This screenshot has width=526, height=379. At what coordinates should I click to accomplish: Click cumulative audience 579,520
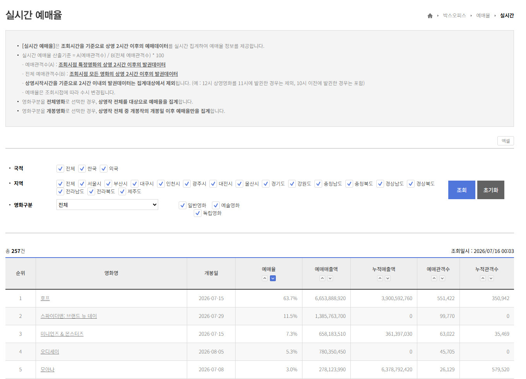click(x=500, y=370)
